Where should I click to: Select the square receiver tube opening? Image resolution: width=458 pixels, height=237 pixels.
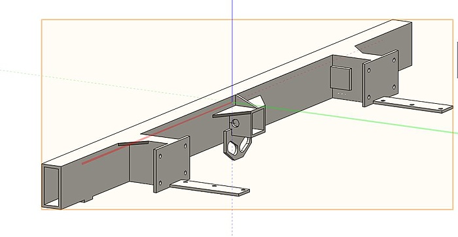pos(258,122)
